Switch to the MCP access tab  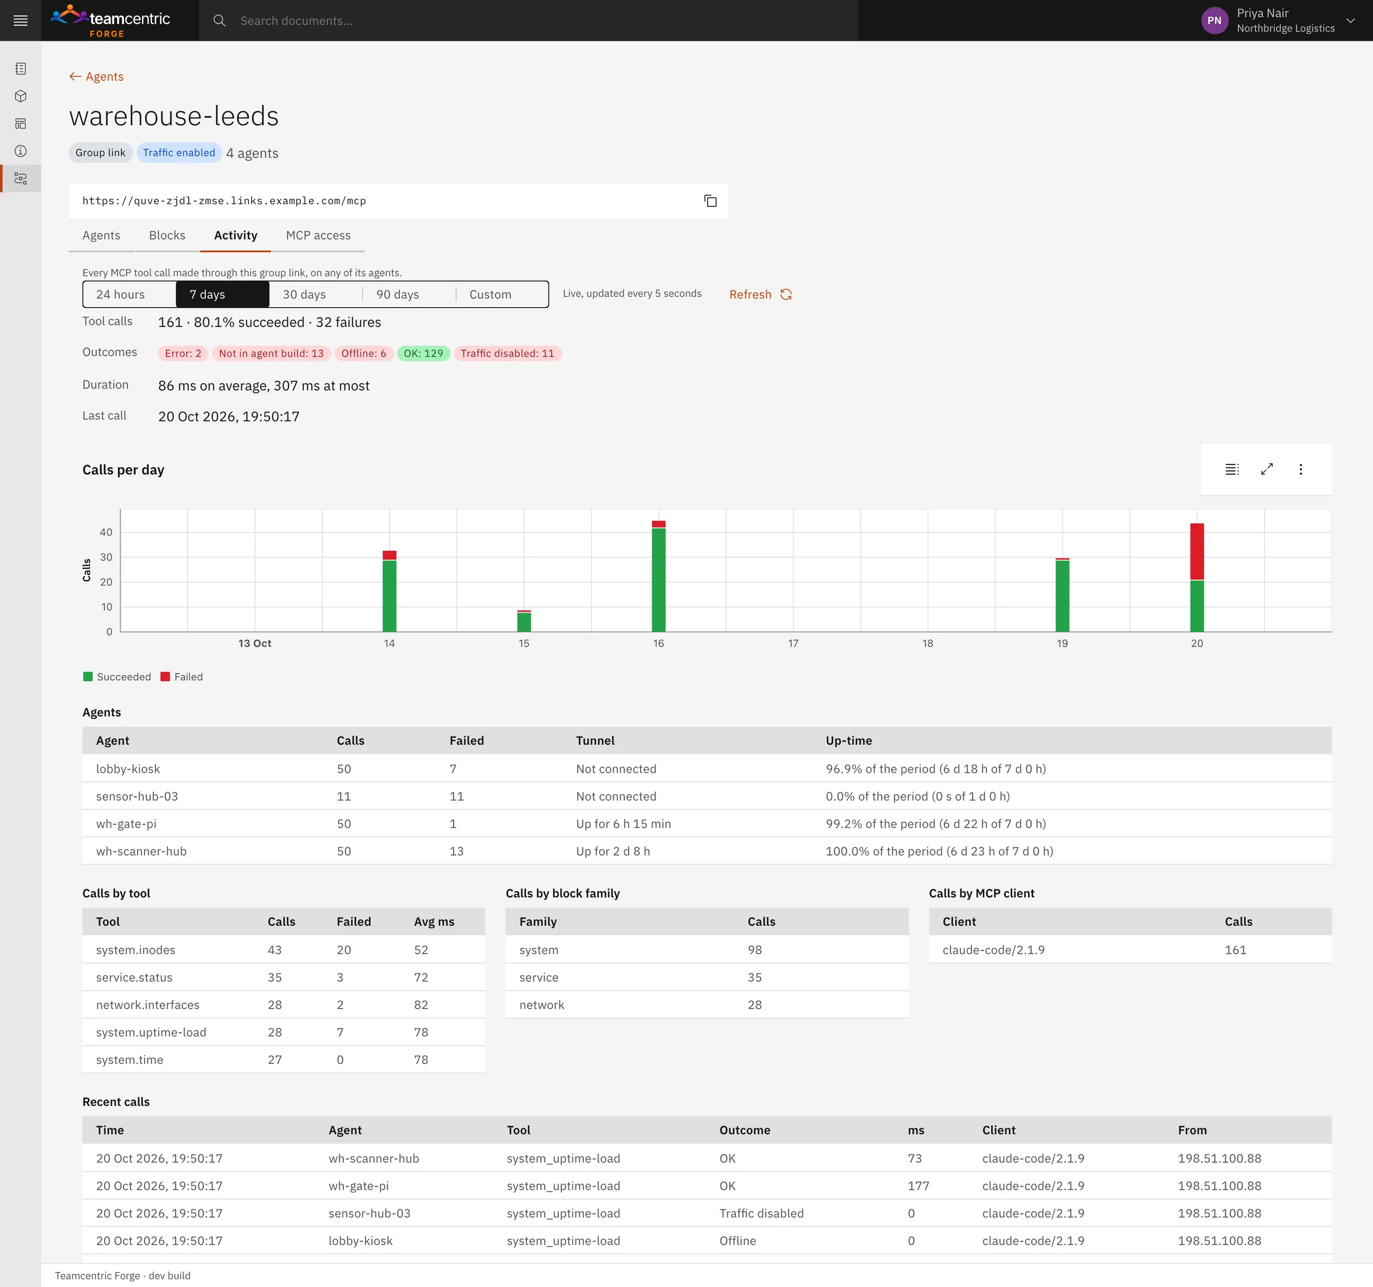coord(319,236)
